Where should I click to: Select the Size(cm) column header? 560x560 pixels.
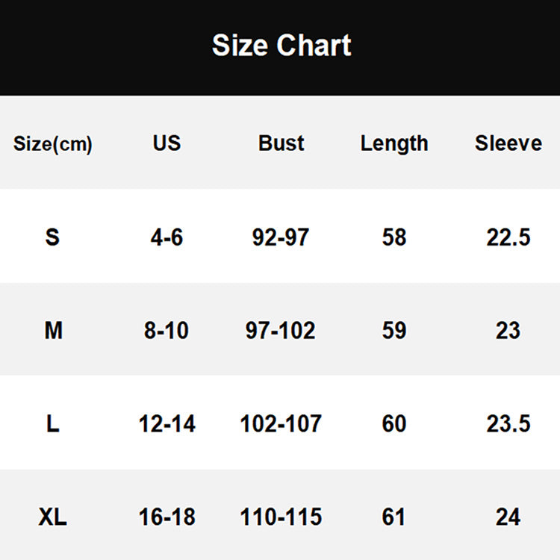(53, 144)
